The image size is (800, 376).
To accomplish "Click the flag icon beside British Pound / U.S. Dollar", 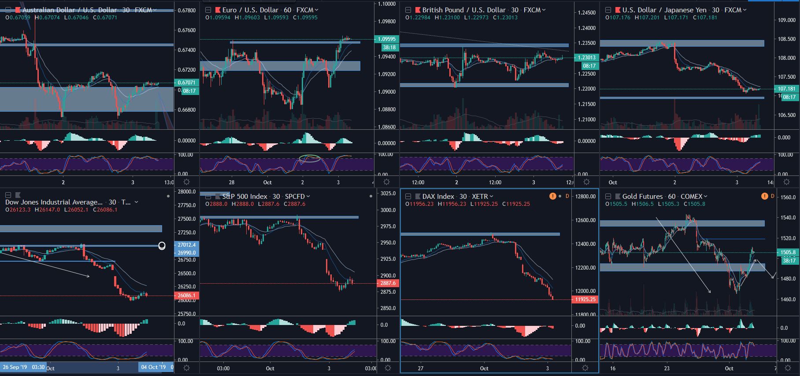I will (x=417, y=10).
